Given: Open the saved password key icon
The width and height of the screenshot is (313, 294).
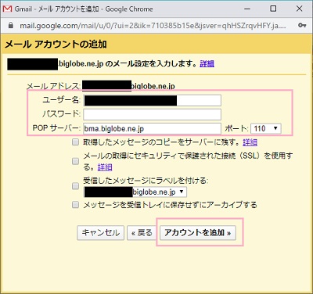Looking at the screenshot, I should tap(302, 25).
